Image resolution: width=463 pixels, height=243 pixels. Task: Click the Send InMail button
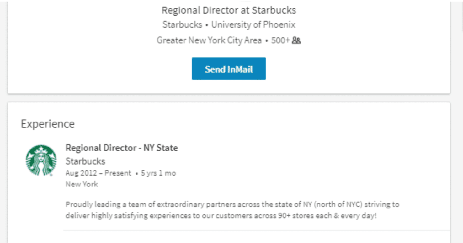point(229,69)
